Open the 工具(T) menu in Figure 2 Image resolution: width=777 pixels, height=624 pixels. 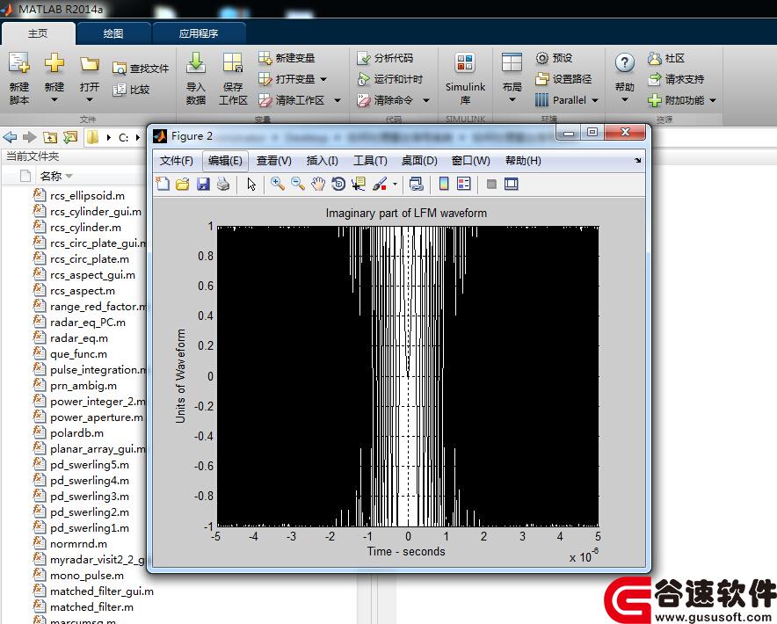[370, 161]
